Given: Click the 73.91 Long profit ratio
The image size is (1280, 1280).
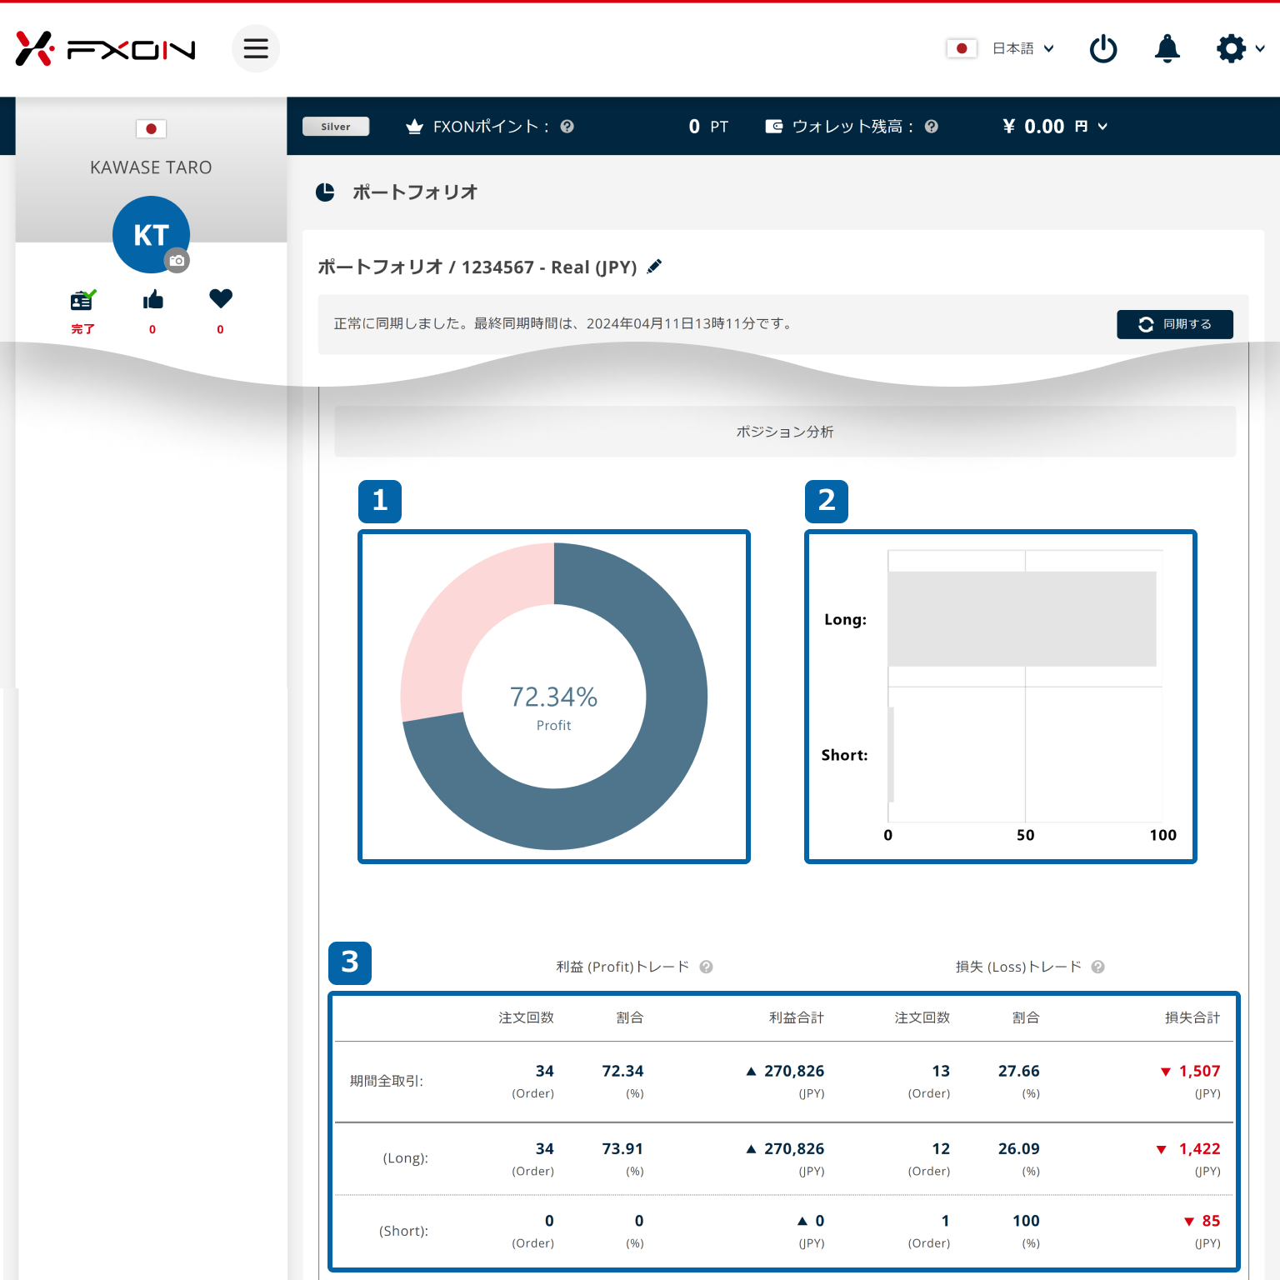Looking at the screenshot, I should point(622,1148).
